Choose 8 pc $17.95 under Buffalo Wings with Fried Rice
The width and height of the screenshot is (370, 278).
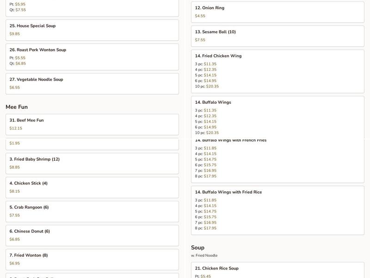(210, 228)
